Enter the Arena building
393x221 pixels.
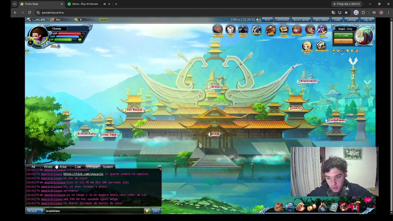click(x=216, y=87)
